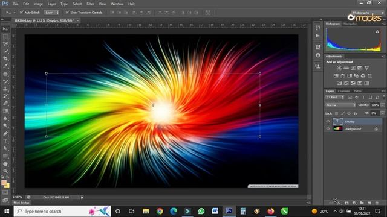Image resolution: width=387 pixels, height=217 pixels.
Task: Select the Move tool
Action: coord(5,29)
